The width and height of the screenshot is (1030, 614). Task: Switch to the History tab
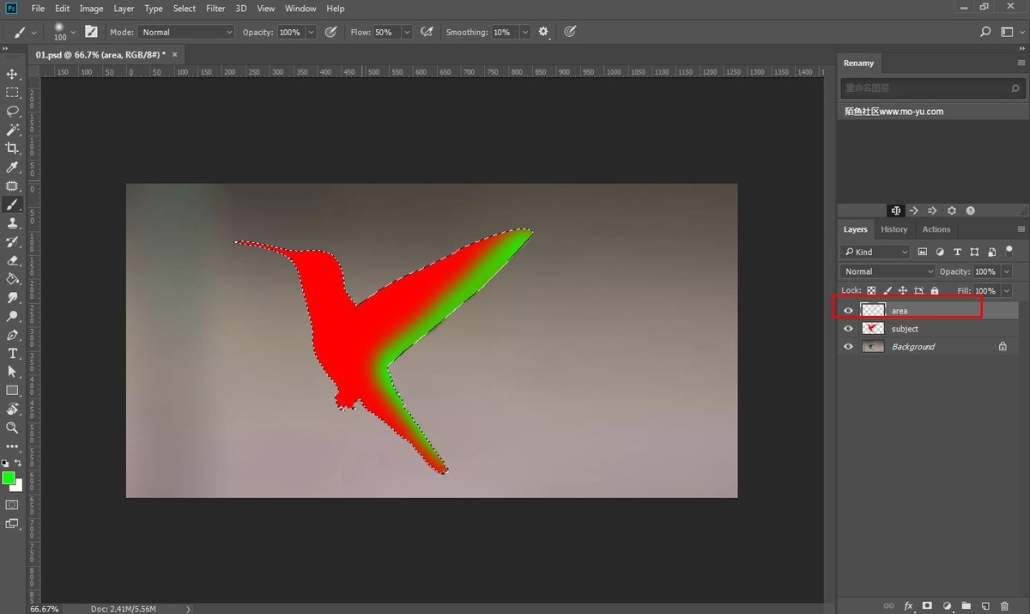point(894,229)
